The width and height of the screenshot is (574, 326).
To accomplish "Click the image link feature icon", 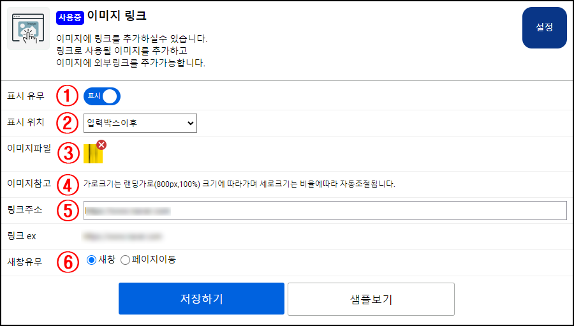I will [28, 28].
